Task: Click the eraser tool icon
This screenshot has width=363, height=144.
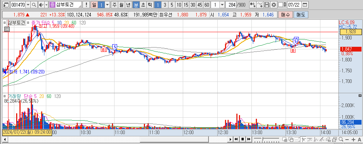Action: [328, 139]
